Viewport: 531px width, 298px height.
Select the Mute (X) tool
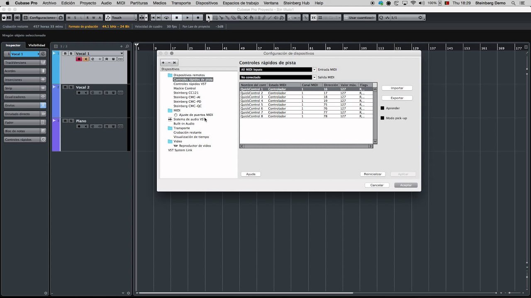(x=245, y=18)
